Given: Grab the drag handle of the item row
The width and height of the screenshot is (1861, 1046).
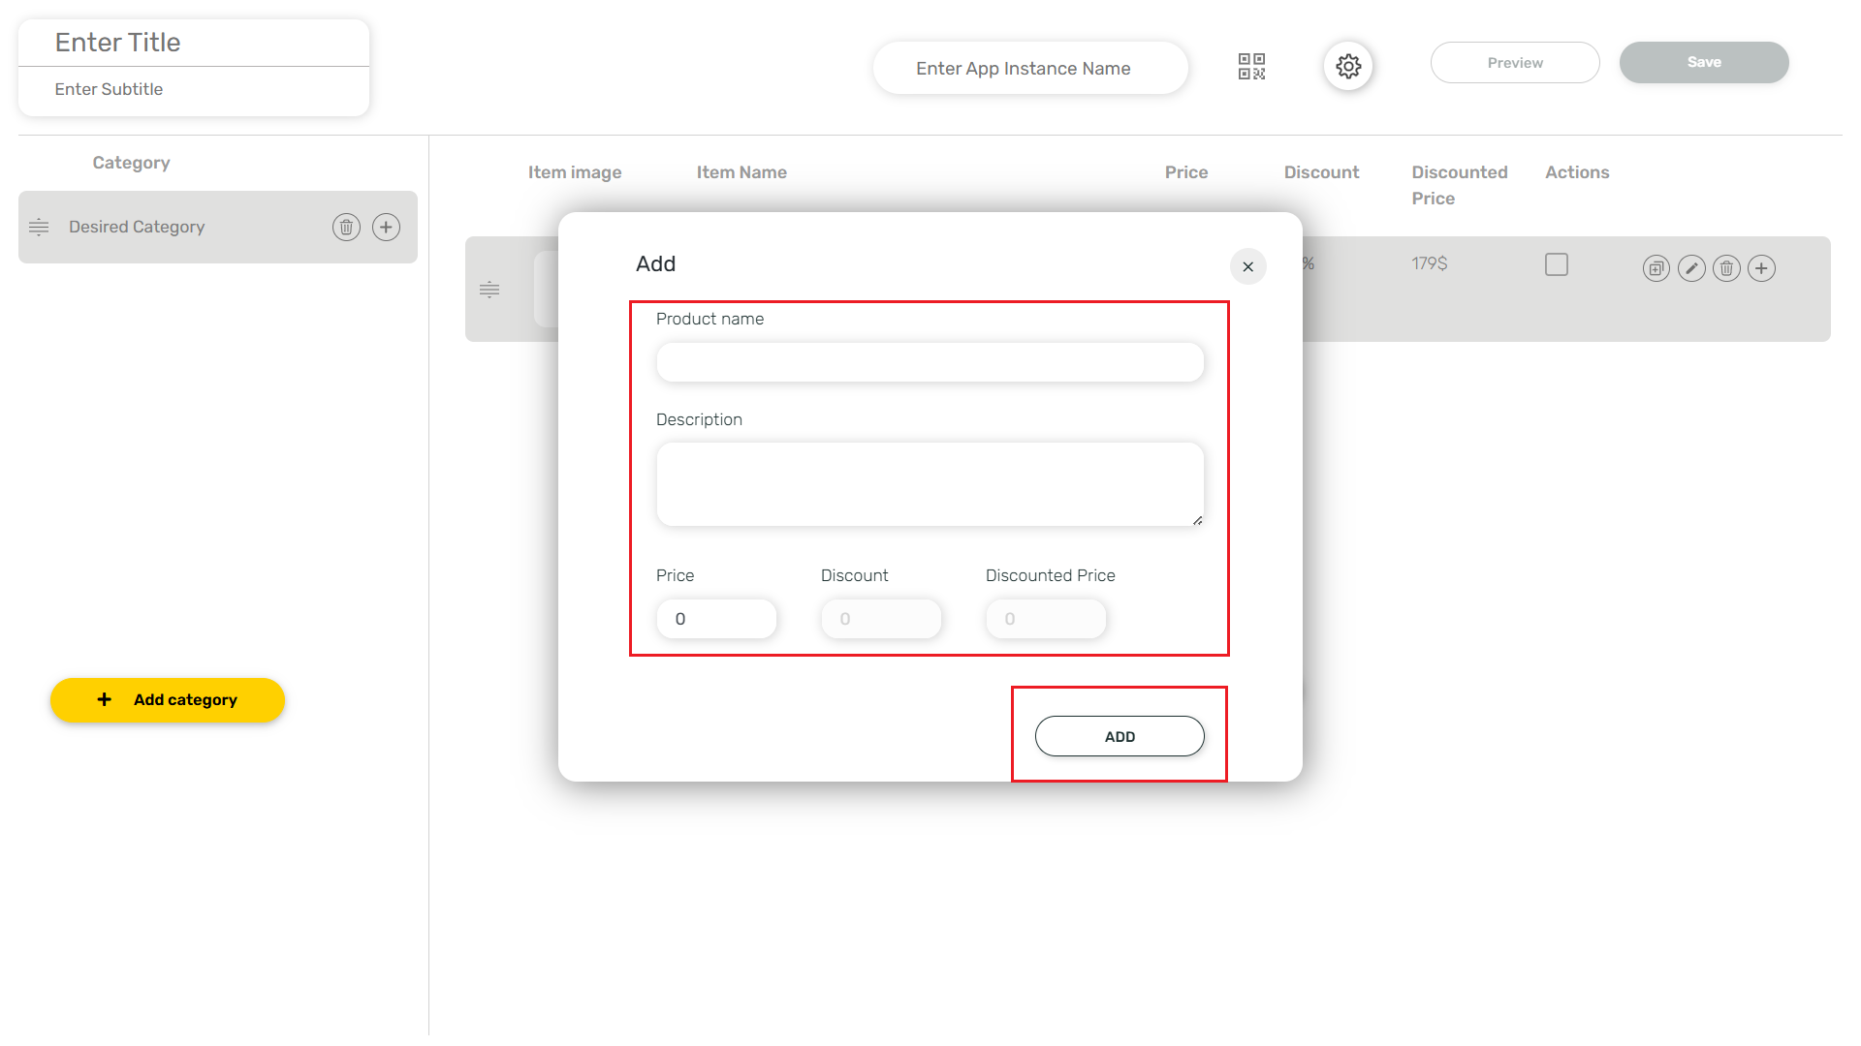Looking at the screenshot, I should 489,289.
